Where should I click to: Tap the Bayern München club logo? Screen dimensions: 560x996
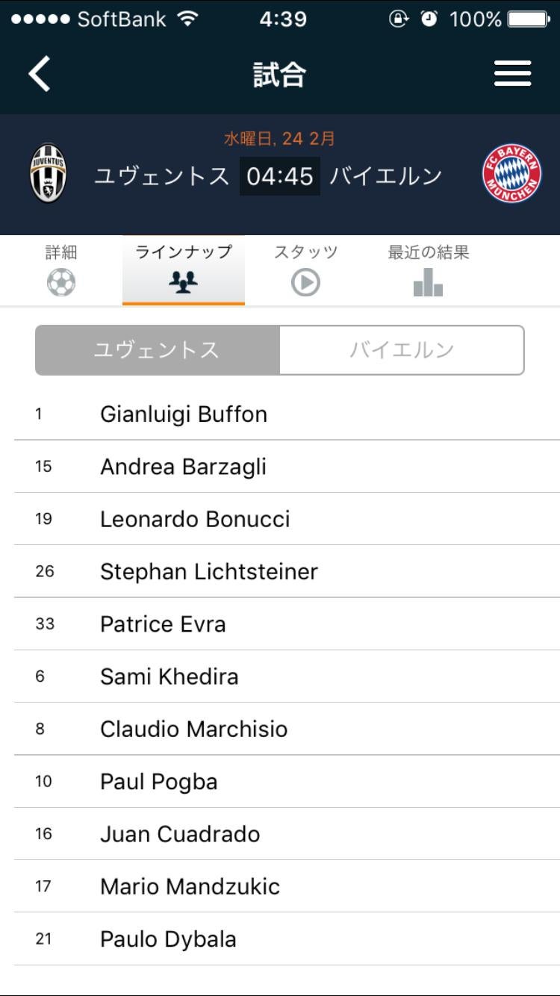(511, 174)
